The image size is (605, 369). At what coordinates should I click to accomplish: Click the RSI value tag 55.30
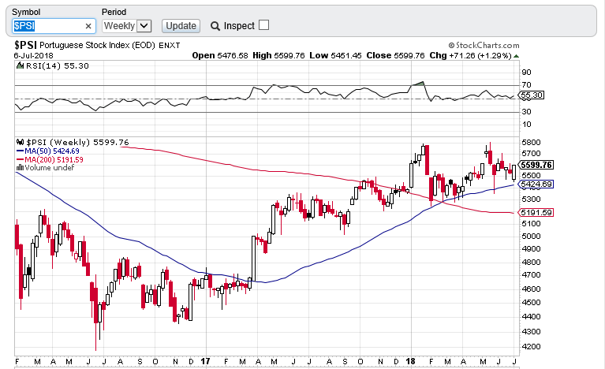[531, 95]
